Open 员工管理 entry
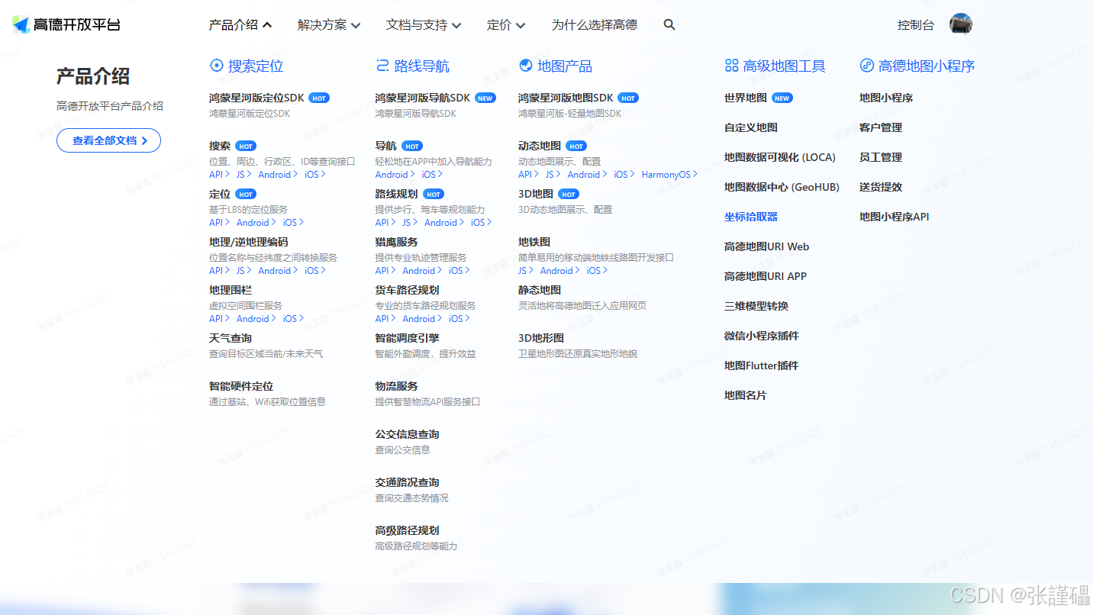1093x615 pixels. (x=881, y=157)
